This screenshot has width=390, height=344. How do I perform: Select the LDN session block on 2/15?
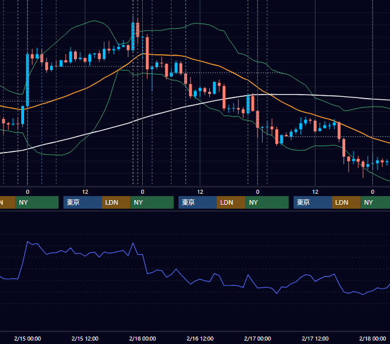point(116,202)
